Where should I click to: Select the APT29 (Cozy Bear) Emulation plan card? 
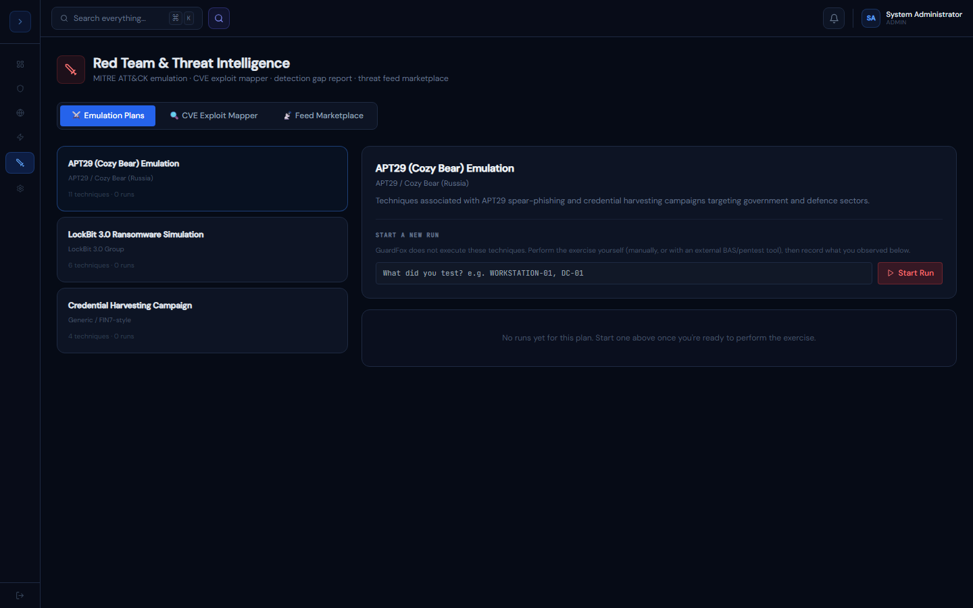[x=202, y=178]
